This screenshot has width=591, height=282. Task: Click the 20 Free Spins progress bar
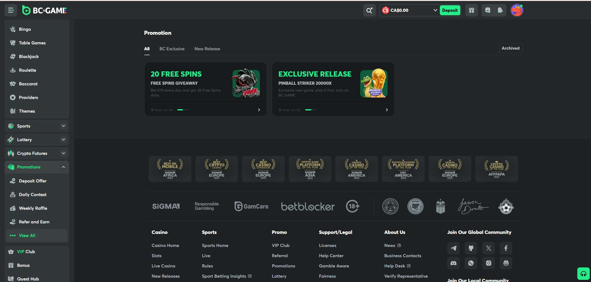tap(183, 110)
